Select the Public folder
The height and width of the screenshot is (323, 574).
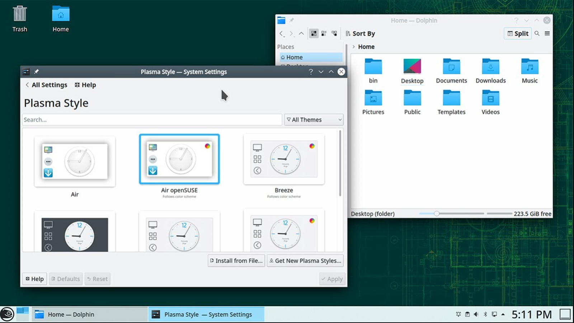412,102
